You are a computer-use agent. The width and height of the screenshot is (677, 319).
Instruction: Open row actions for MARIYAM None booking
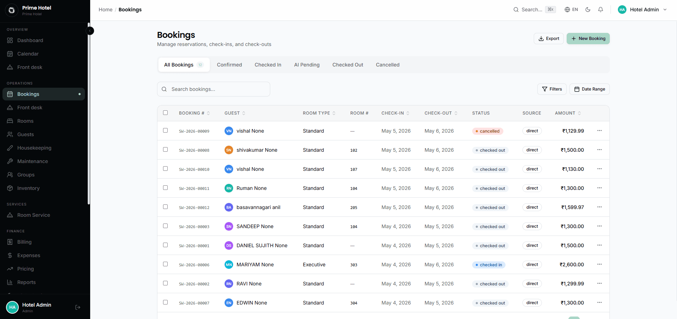(x=600, y=265)
